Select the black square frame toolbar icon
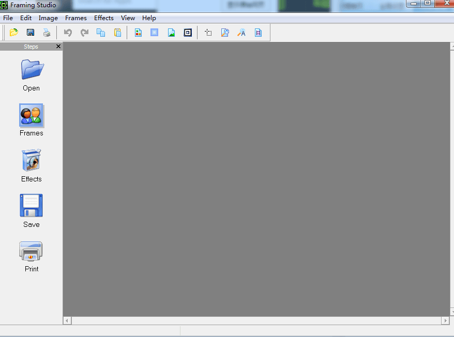 point(188,33)
